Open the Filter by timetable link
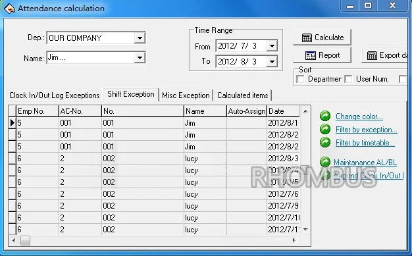The height and width of the screenshot is (256, 412). click(x=365, y=143)
